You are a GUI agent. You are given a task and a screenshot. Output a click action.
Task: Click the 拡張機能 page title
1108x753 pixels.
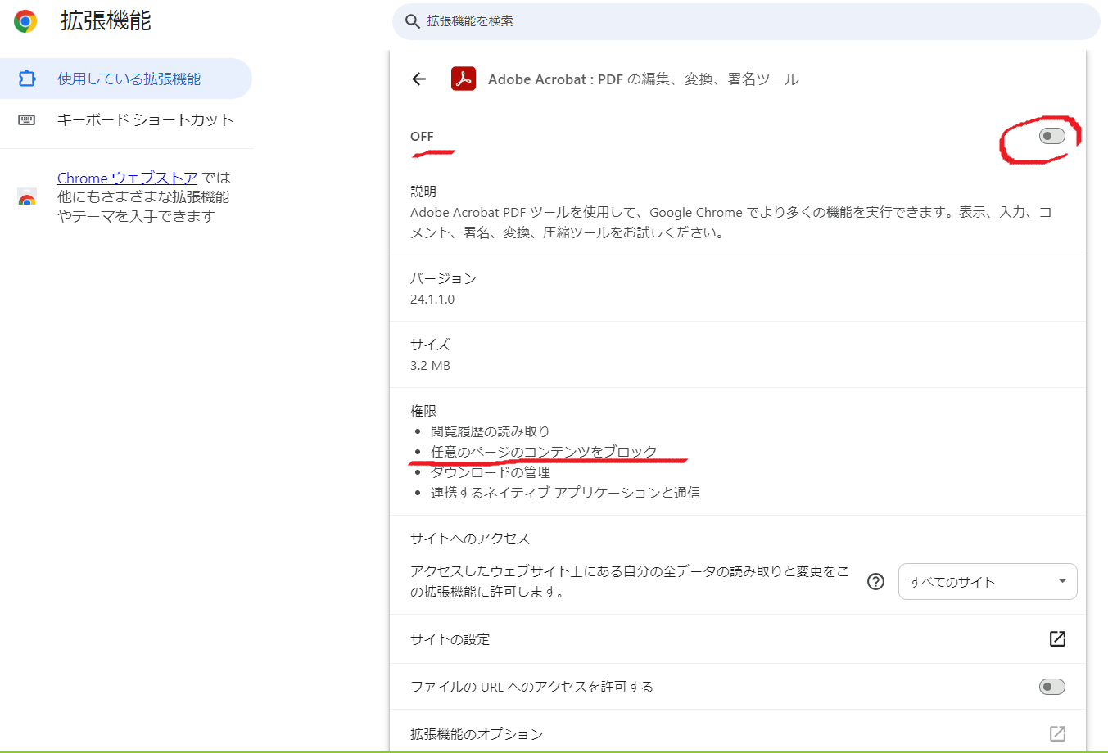pos(106,21)
